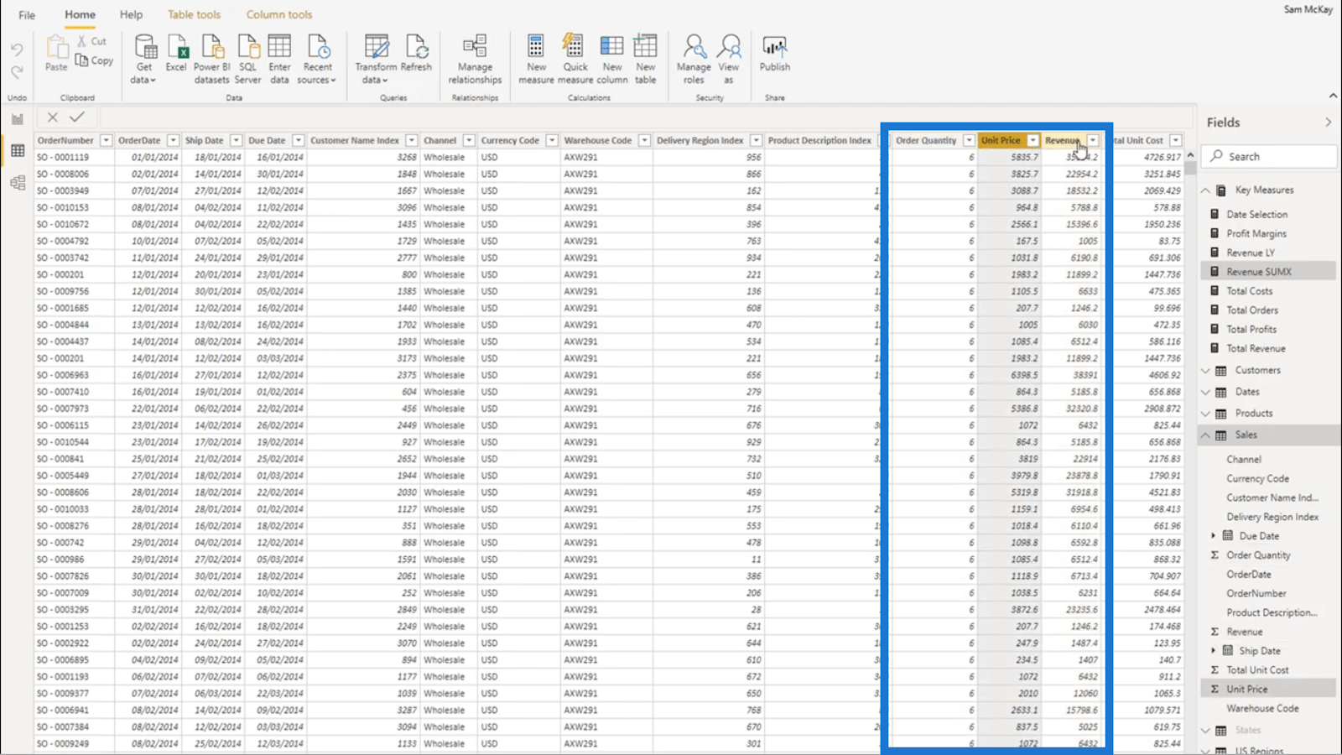
Task: Cancel formula with the X icon
Action: coord(53,117)
